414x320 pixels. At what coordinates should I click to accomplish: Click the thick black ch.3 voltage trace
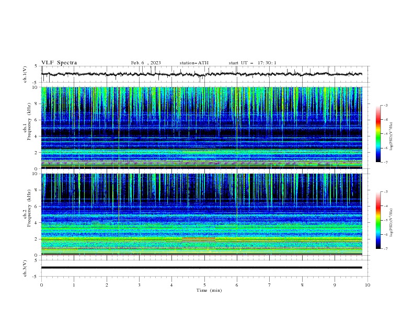click(x=202, y=268)
